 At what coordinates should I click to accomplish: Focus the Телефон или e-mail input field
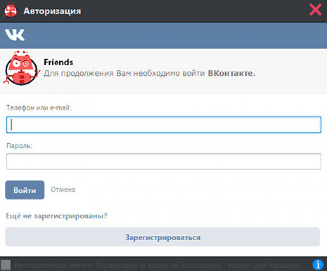click(163, 125)
